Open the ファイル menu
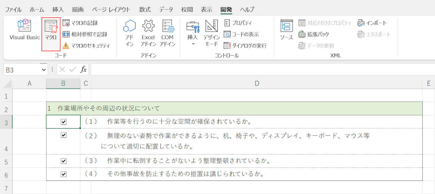 [13, 9]
